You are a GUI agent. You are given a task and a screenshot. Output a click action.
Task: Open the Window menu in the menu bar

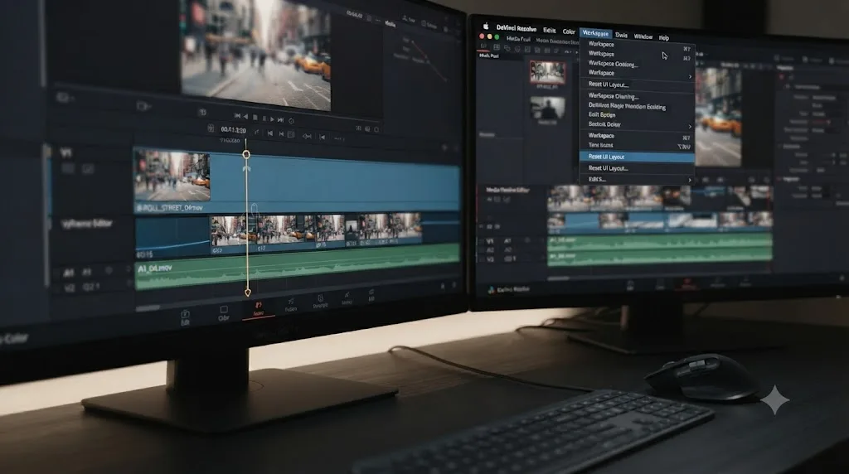click(x=643, y=36)
